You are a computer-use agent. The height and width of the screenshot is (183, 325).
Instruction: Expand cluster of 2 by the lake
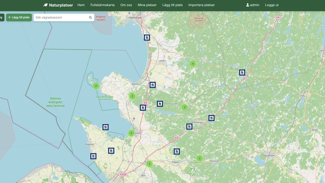click(x=185, y=107)
